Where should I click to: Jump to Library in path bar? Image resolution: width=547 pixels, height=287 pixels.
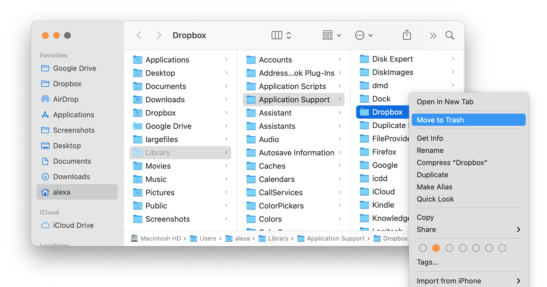[x=273, y=238]
